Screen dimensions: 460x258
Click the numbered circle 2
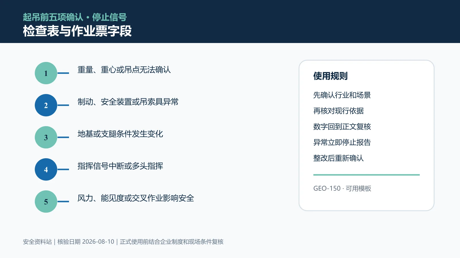[46, 105]
